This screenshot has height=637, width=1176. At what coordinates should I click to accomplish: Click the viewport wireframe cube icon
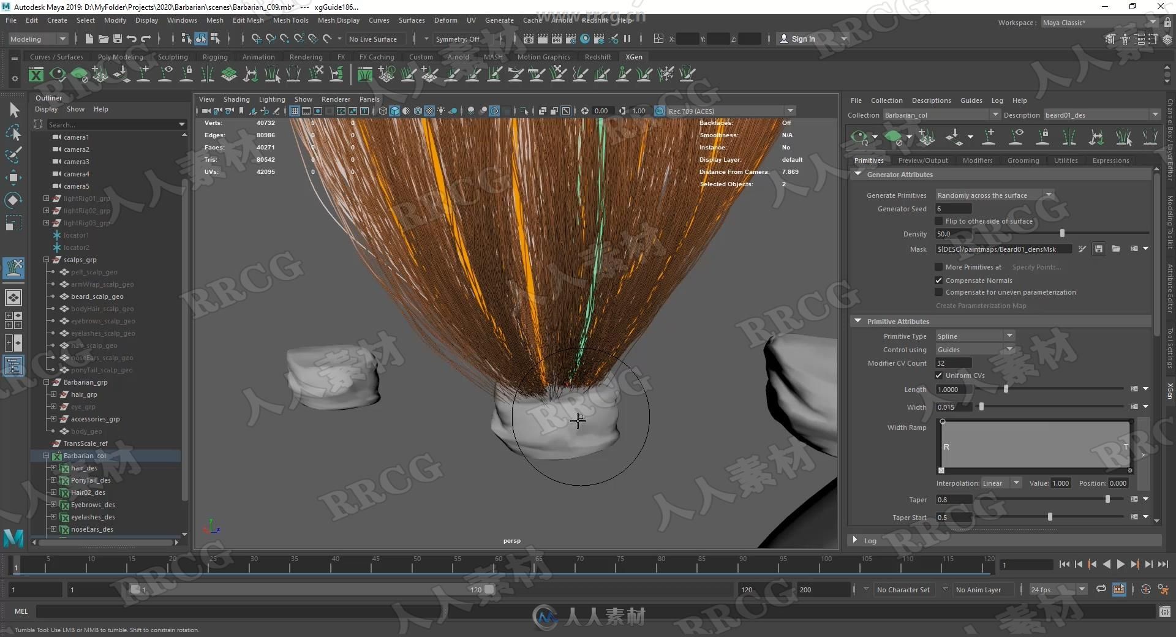pyautogui.click(x=383, y=111)
